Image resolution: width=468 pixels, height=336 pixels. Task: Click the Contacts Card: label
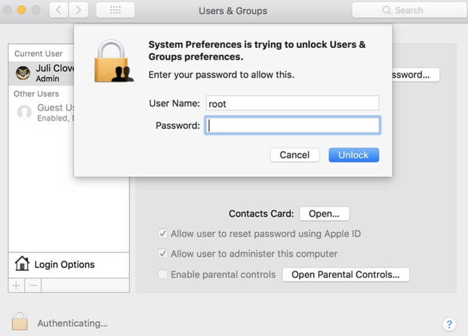tap(261, 214)
